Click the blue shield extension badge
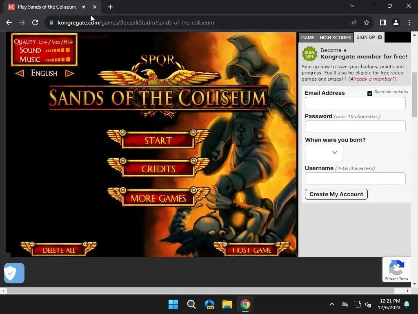 click(14, 273)
